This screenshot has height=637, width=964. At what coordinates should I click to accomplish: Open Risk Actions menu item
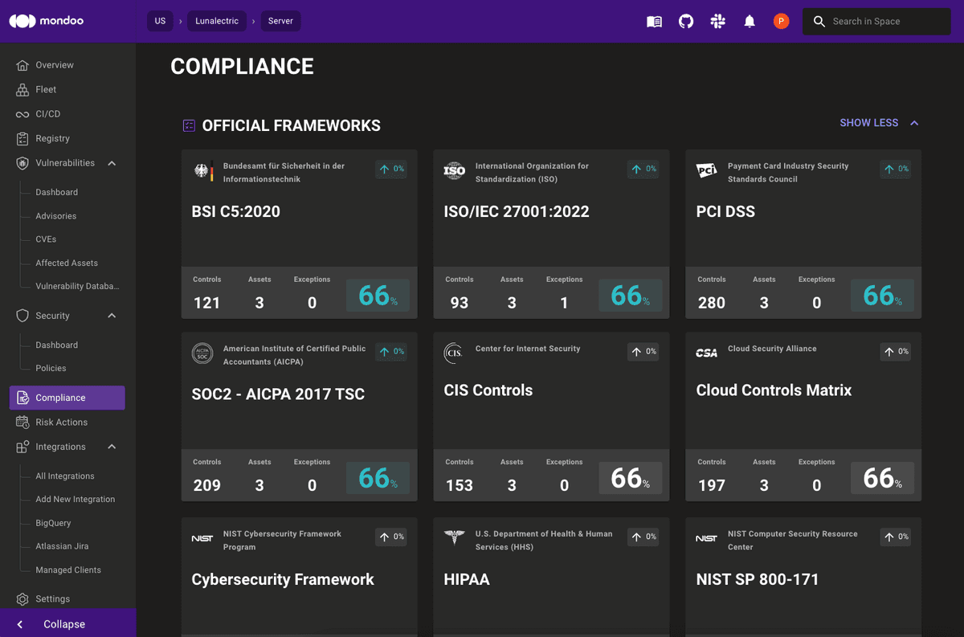coord(61,422)
